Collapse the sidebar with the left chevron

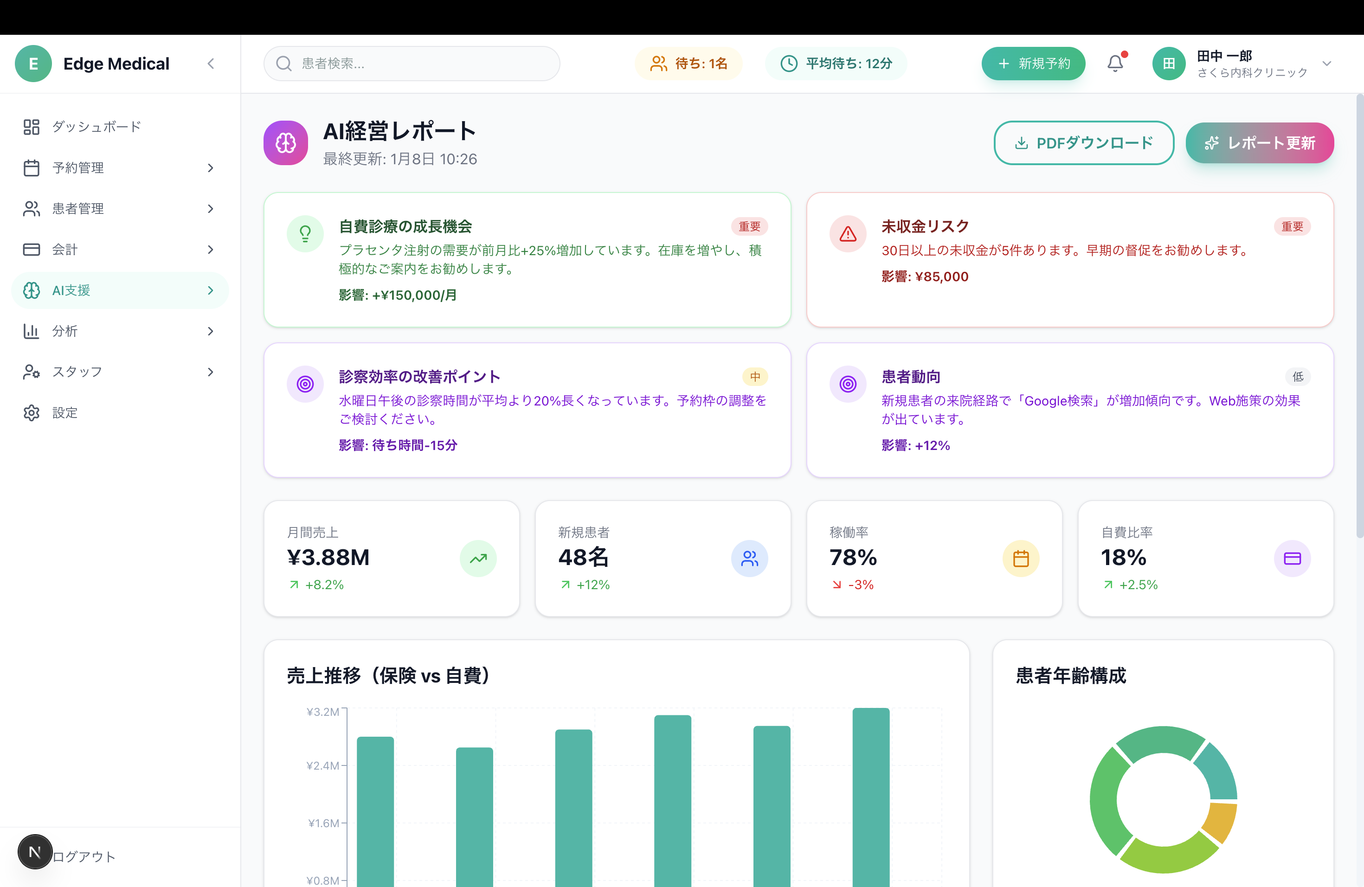[x=211, y=64]
